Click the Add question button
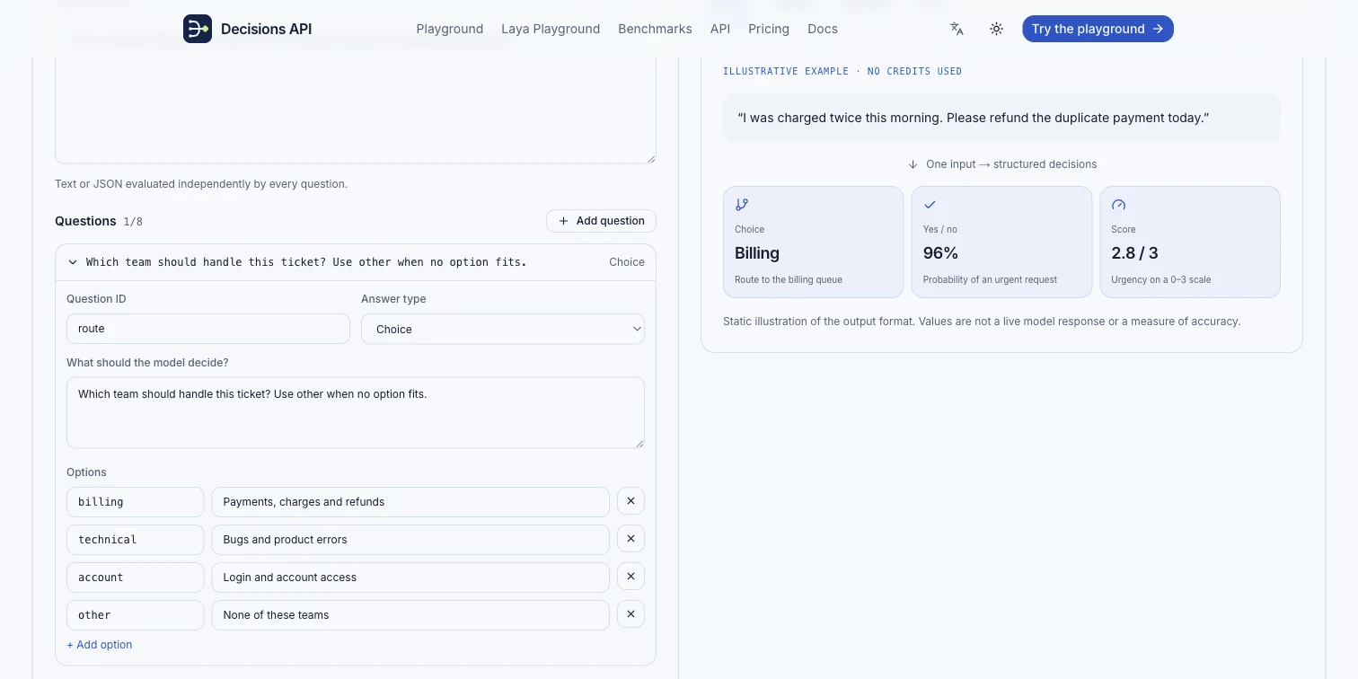Screen dimensions: 1358x679 [x=601, y=221]
